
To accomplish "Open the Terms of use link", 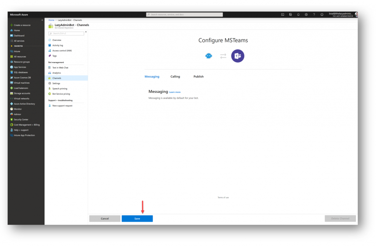I will click(x=223, y=198).
